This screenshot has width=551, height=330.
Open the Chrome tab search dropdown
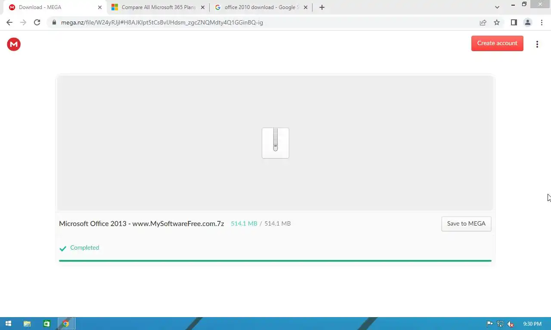pyautogui.click(x=497, y=7)
